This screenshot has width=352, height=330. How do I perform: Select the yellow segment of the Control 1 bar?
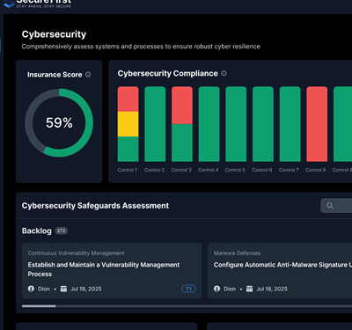(x=128, y=124)
